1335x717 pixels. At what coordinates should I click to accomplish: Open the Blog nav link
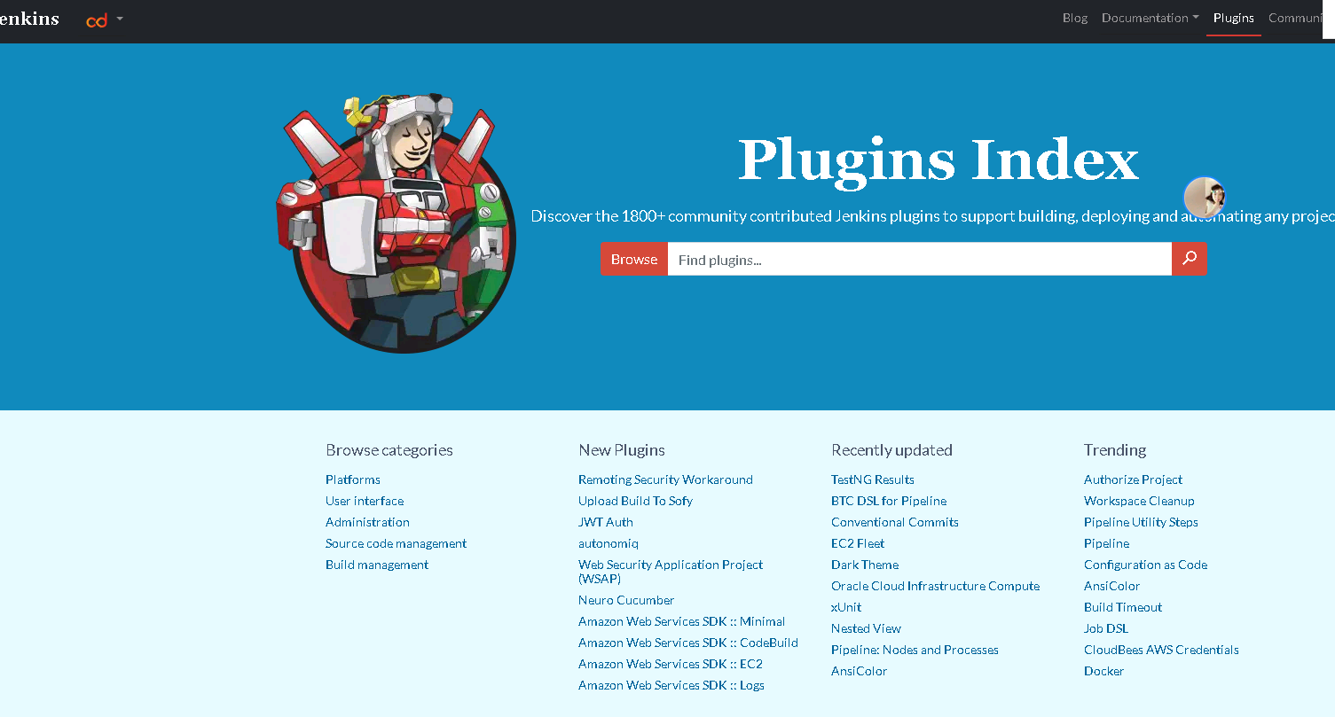point(1075,18)
